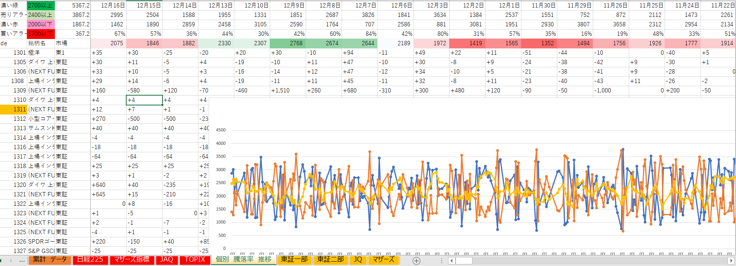Select the red 1700以下 legend cell

[x=40, y=34]
